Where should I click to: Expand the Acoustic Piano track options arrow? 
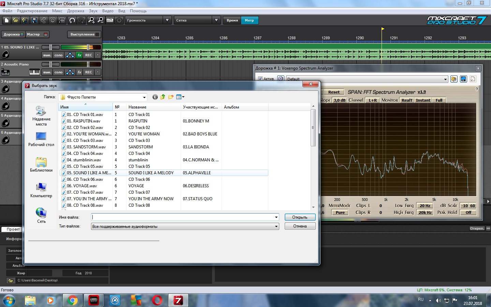tap(98, 72)
